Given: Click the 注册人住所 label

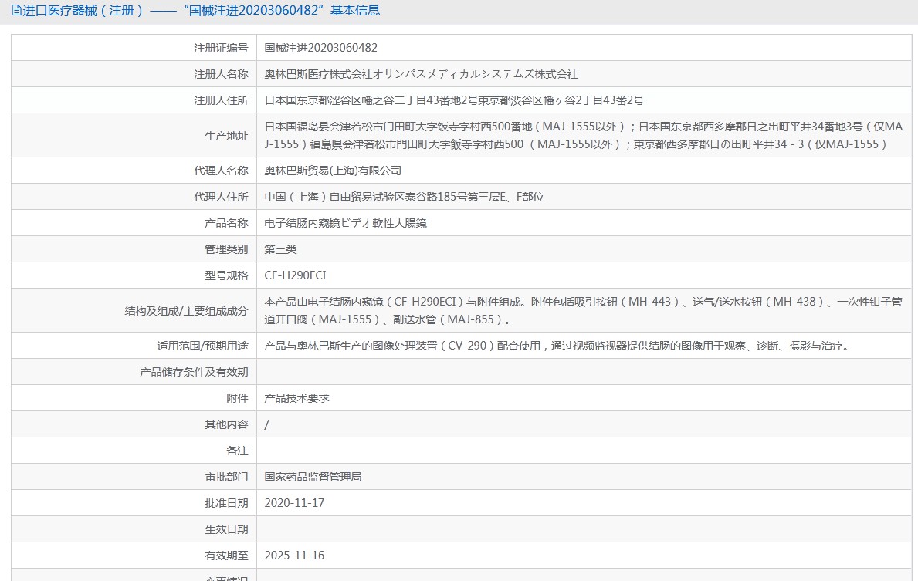Looking at the screenshot, I should pos(221,100).
